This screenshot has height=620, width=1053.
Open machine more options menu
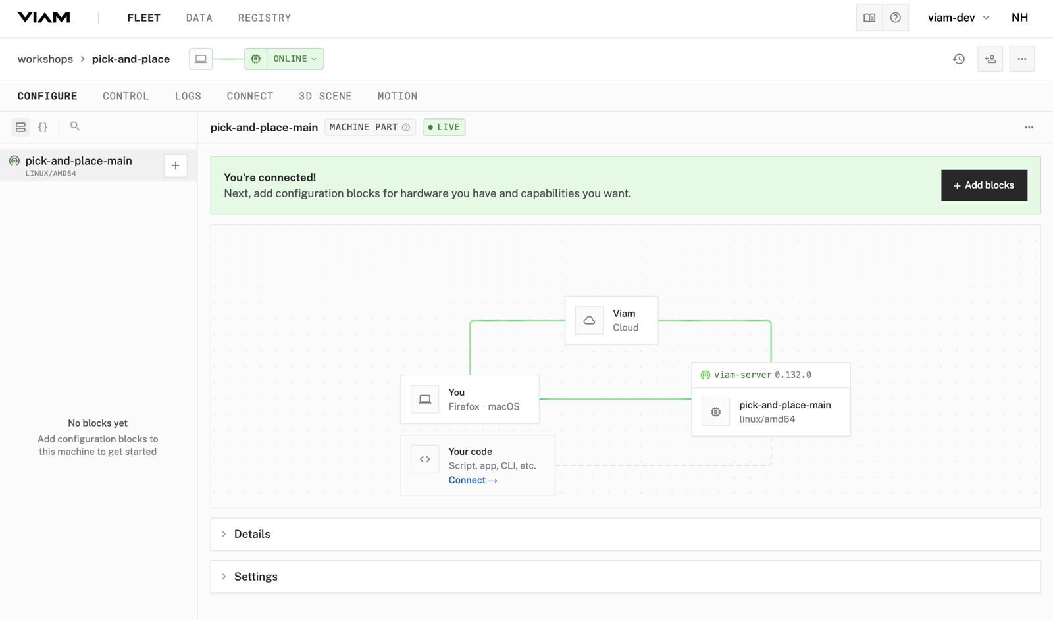[1022, 59]
